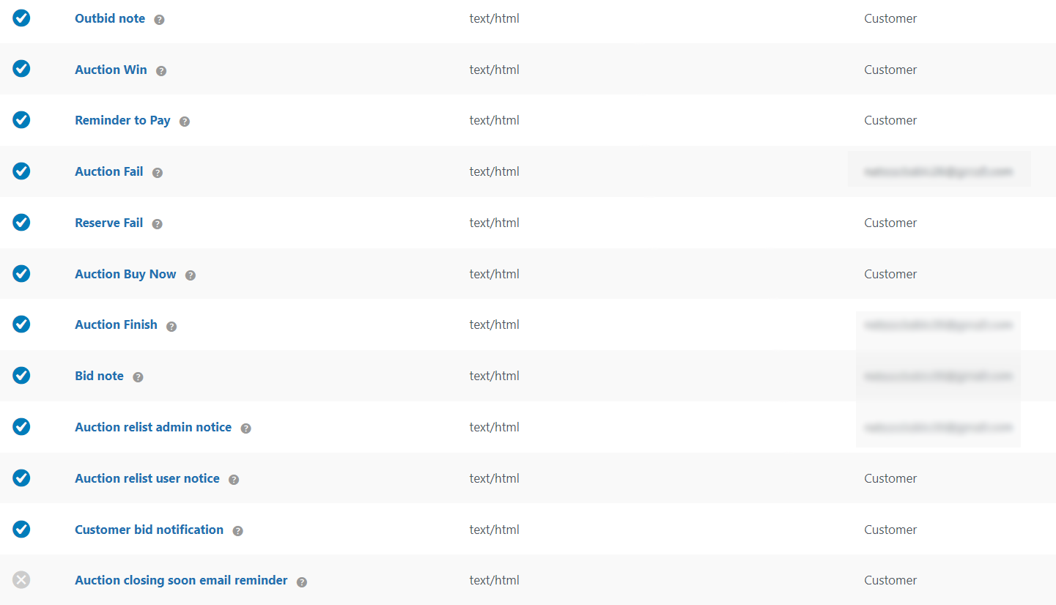Open the Auction Buy Now email entry
The height and width of the screenshot is (605, 1056).
[x=125, y=274]
